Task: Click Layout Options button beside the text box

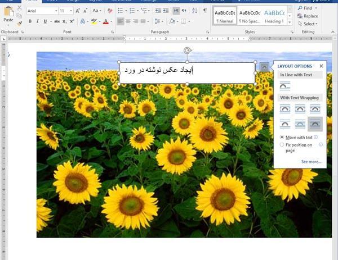Action: click(264, 67)
